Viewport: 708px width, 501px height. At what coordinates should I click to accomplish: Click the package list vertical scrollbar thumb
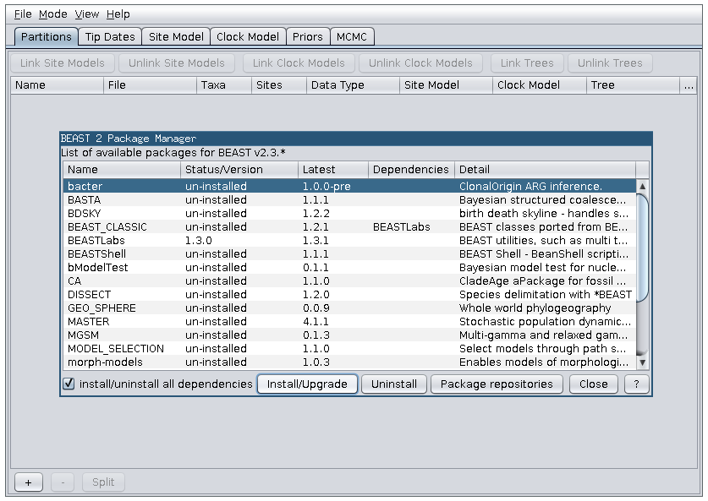[643, 247]
